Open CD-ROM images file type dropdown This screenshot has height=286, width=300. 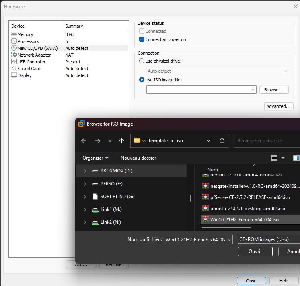point(269,239)
